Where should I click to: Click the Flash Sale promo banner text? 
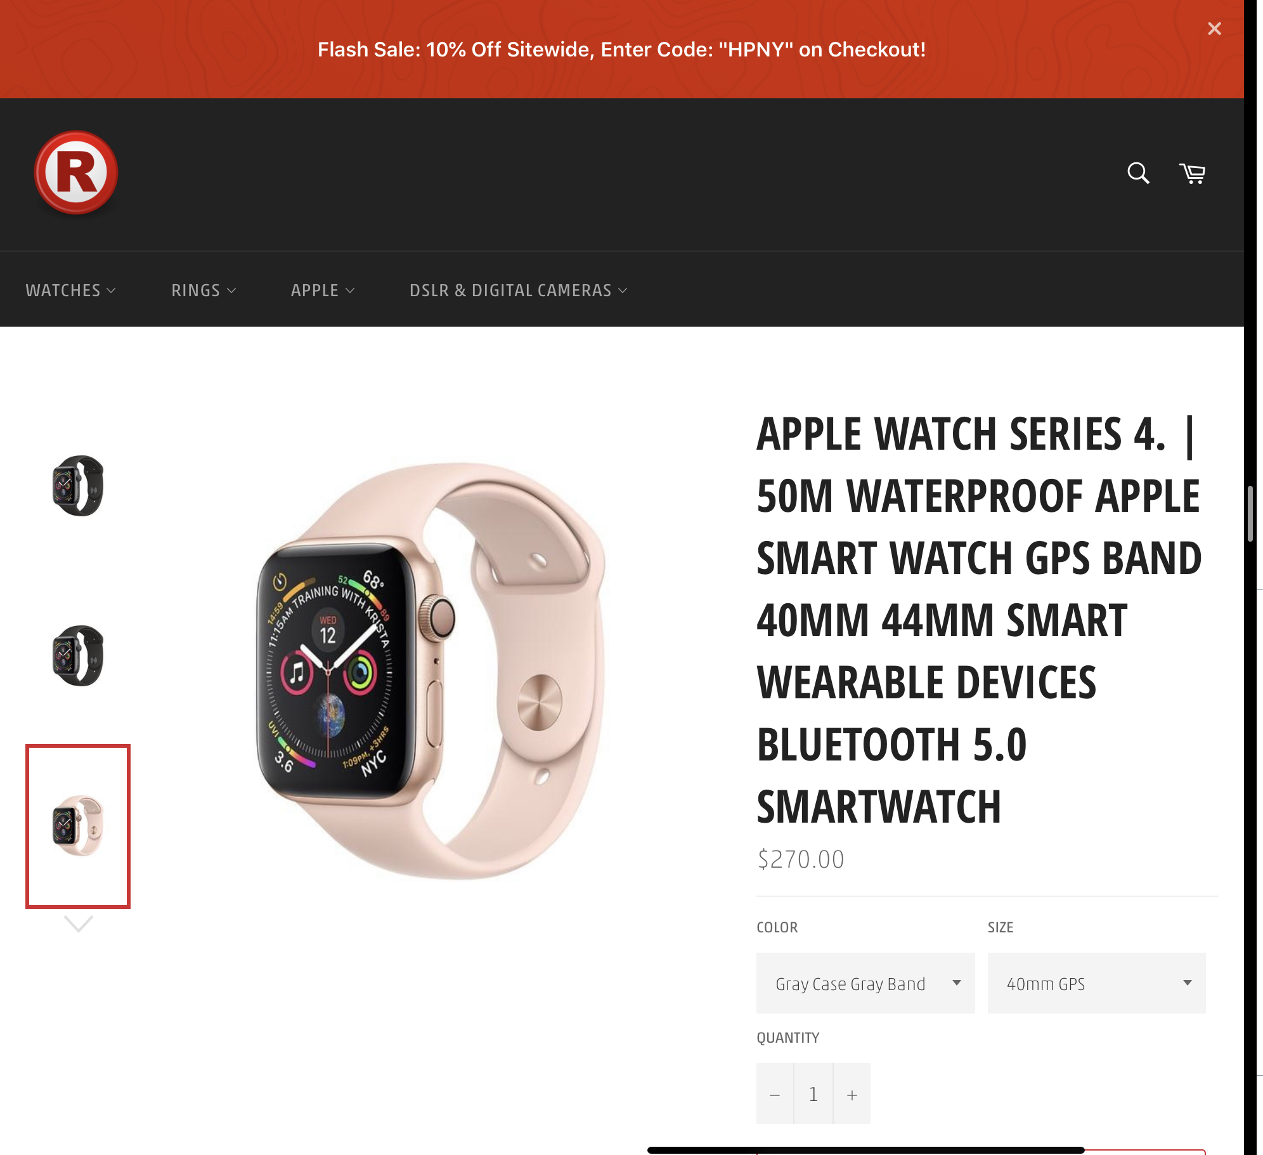[621, 49]
